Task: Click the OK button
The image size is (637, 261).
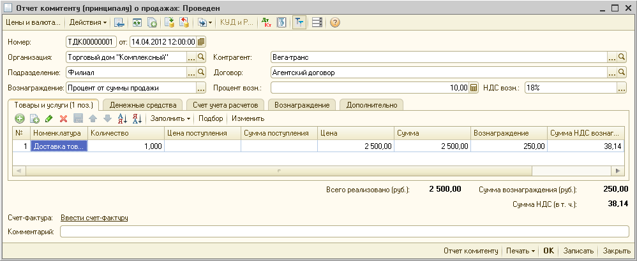Action: pyautogui.click(x=548, y=251)
